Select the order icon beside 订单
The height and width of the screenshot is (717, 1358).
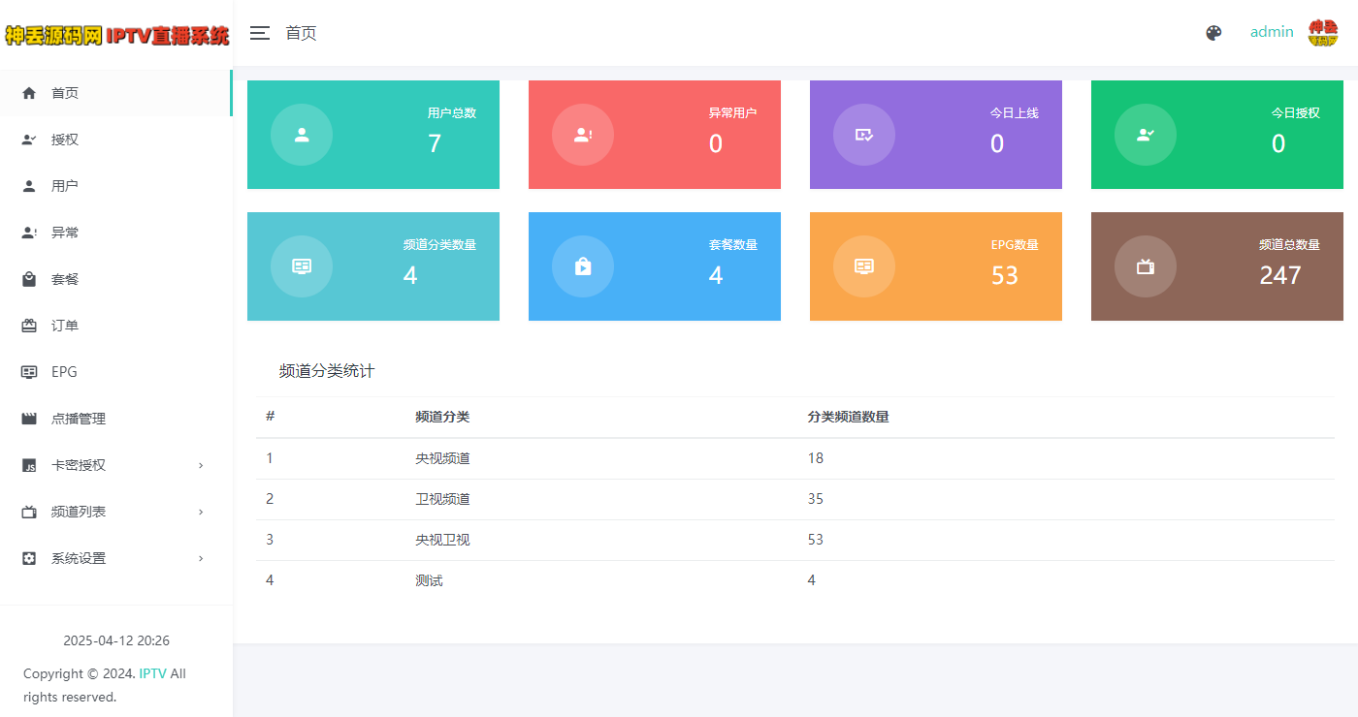click(29, 325)
